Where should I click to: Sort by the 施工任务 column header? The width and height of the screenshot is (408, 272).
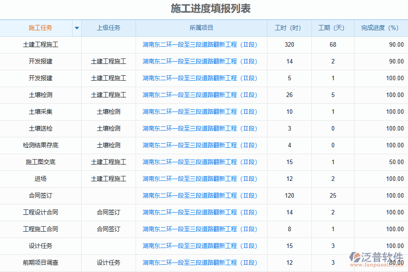[40, 28]
